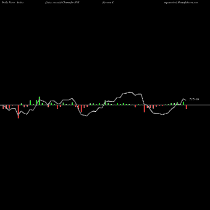
Task: Select the '(Synnex C' header text
Action: pos(108,3)
